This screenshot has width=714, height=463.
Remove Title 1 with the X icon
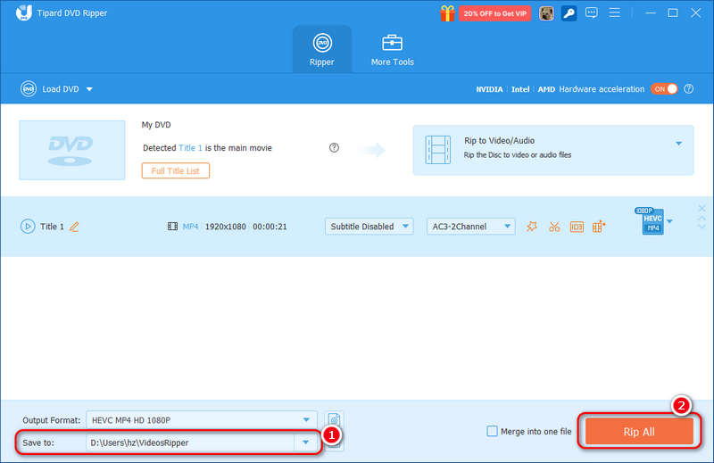702,208
